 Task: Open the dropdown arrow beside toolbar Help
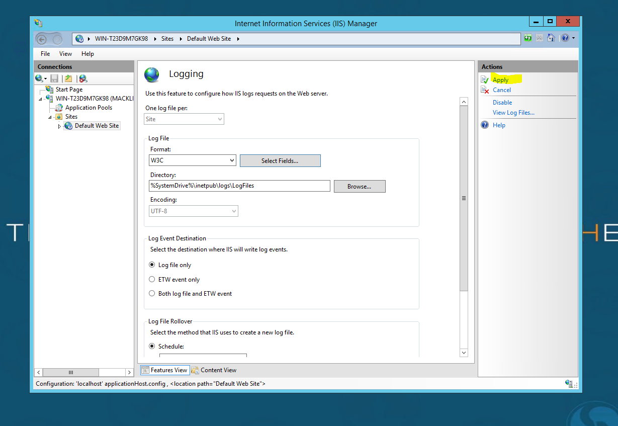tap(573, 38)
